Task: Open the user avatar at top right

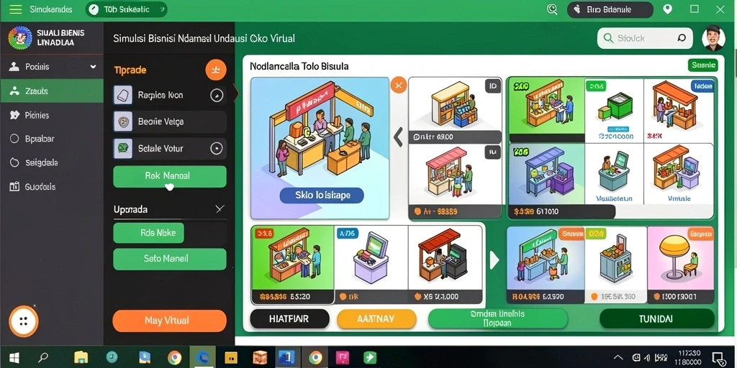Action: (713, 38)
